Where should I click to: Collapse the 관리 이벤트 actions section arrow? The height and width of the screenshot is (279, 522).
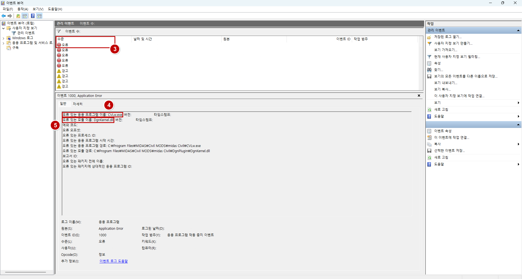tap(518, 30)
